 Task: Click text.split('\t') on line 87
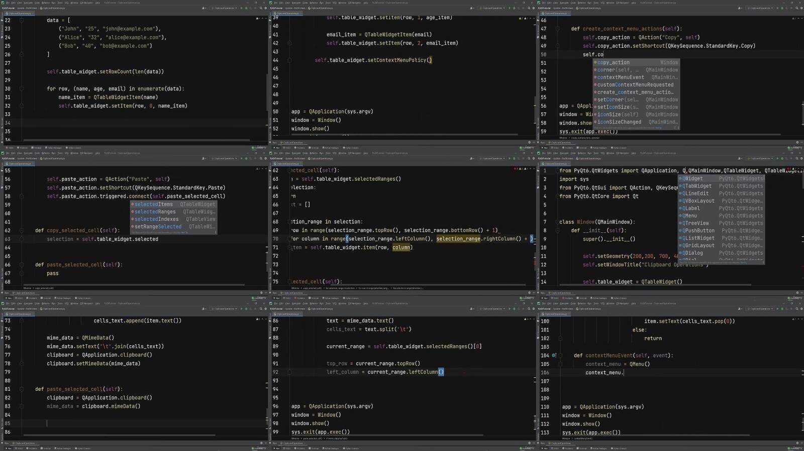point(388,329)
